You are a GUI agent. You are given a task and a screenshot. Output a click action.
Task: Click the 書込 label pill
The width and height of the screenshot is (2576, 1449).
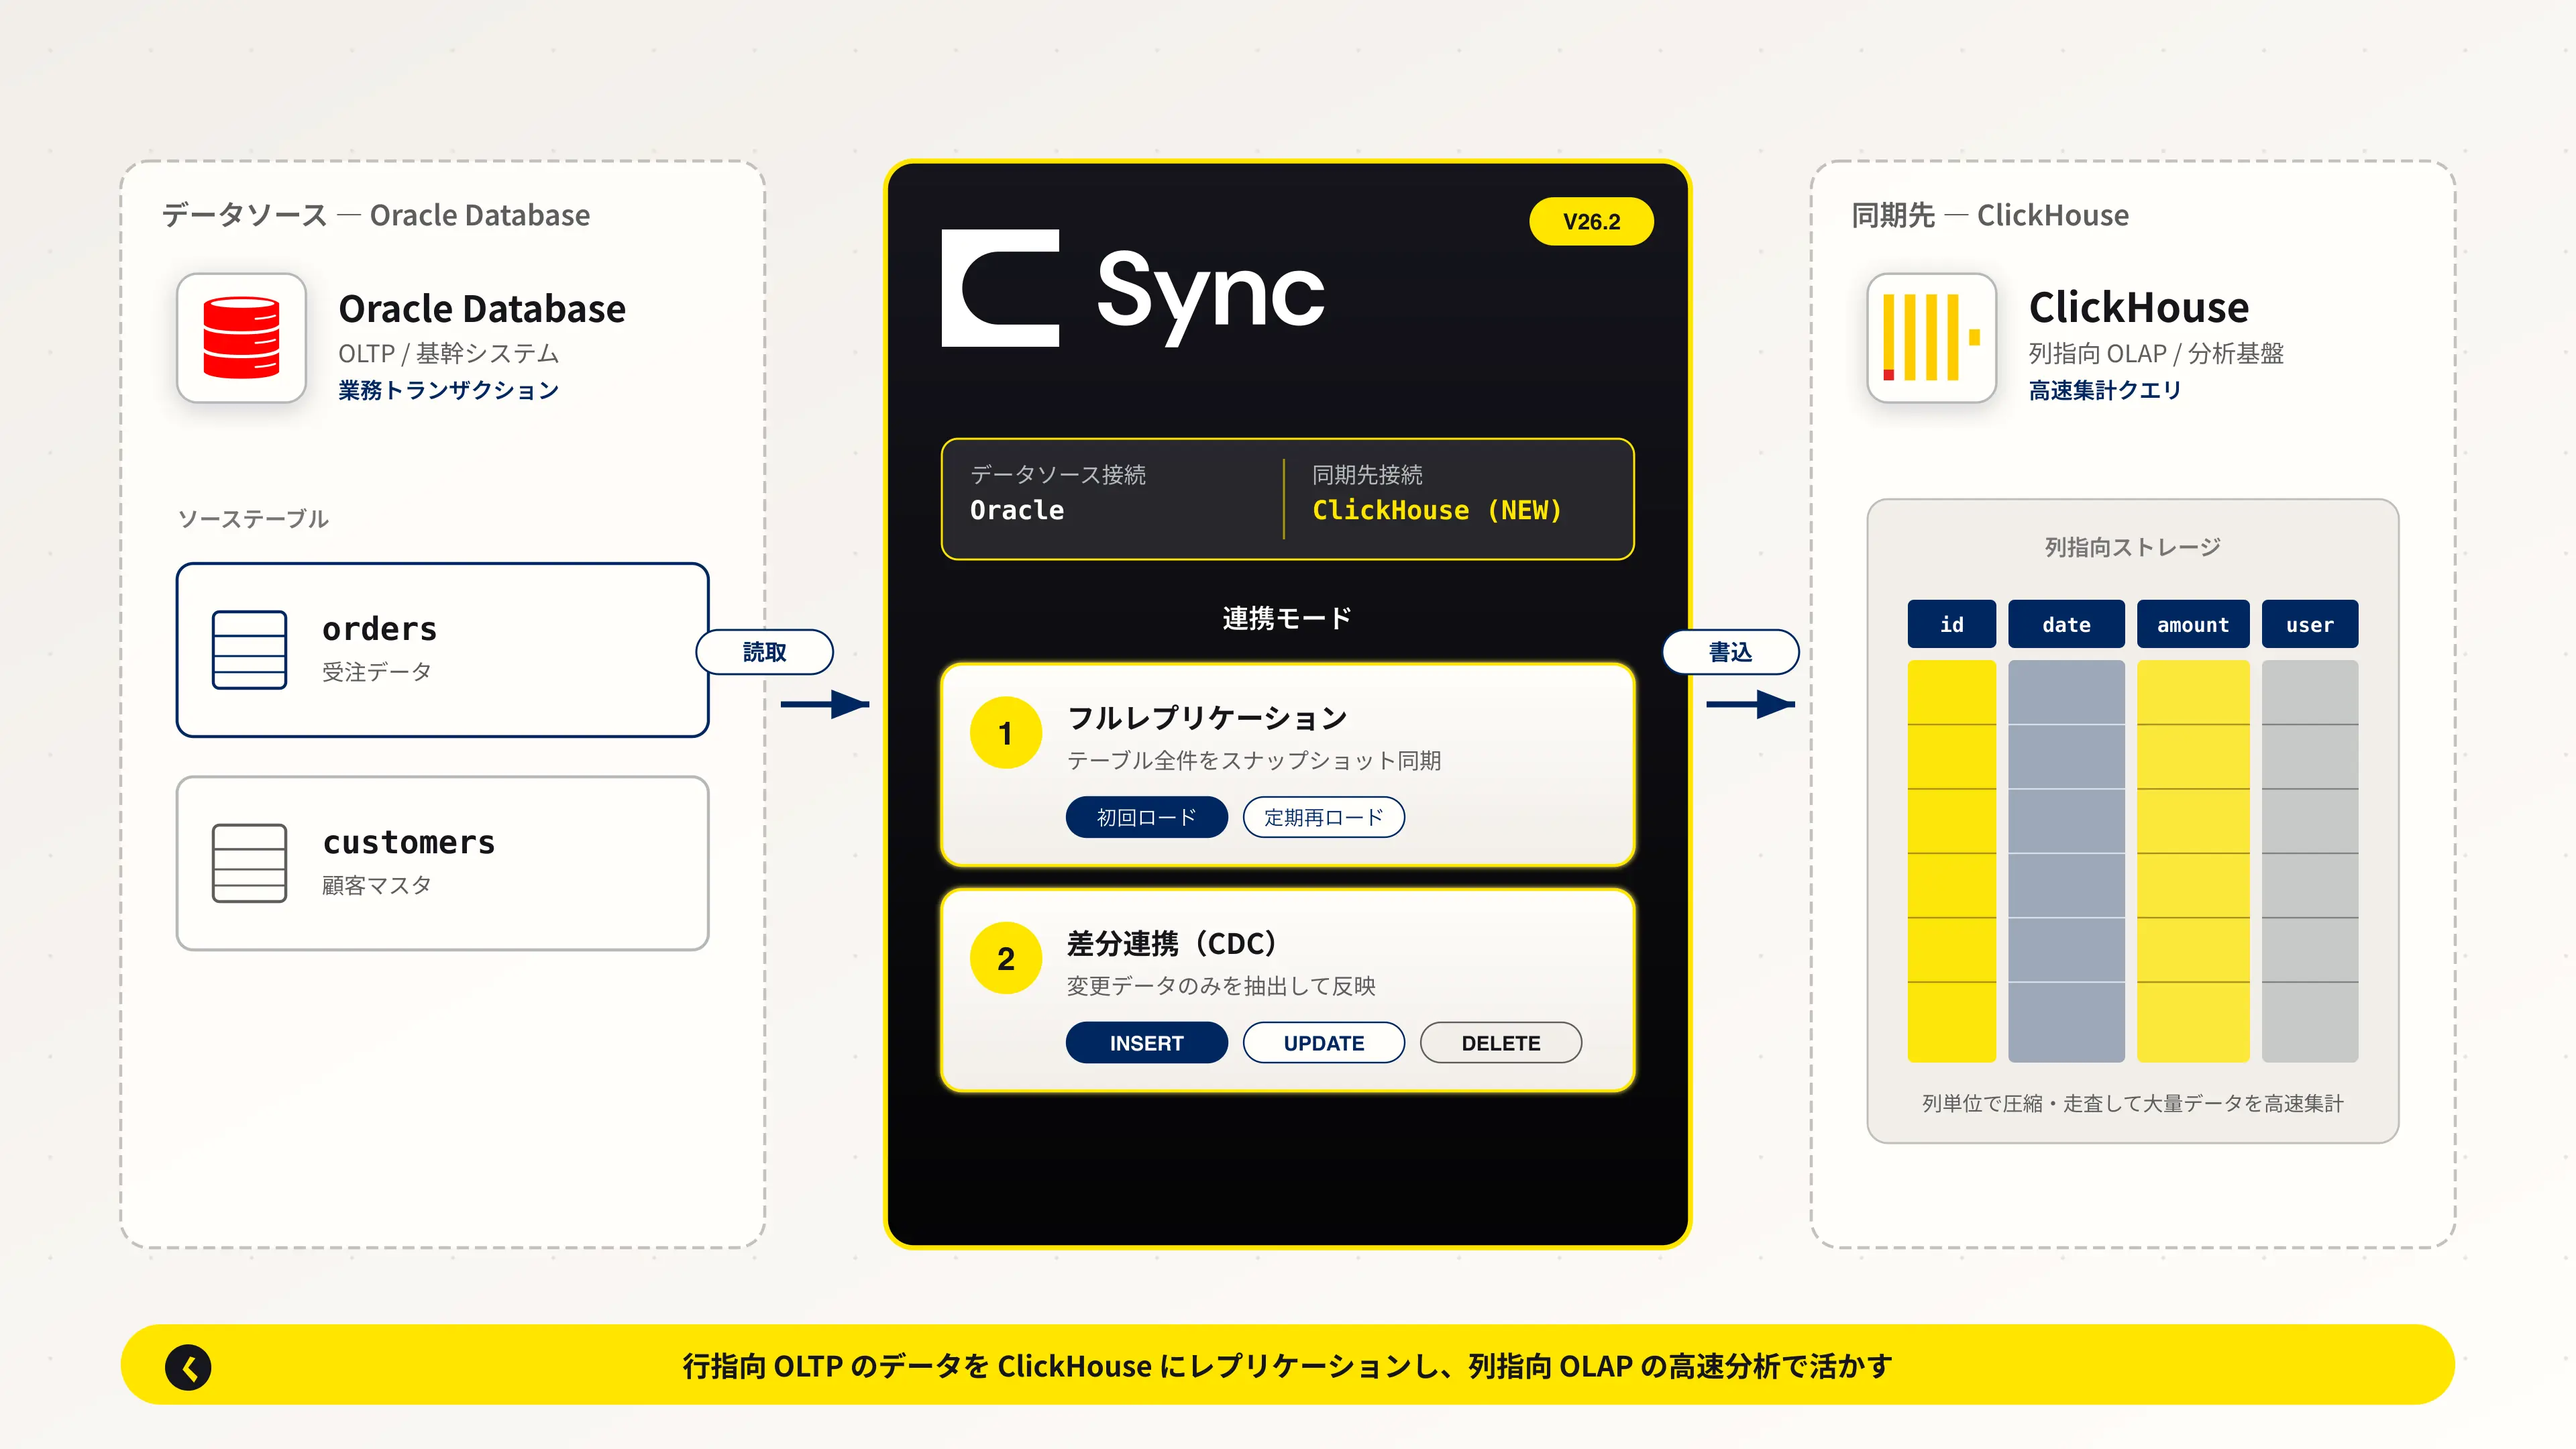click(x=1730, y=652)
